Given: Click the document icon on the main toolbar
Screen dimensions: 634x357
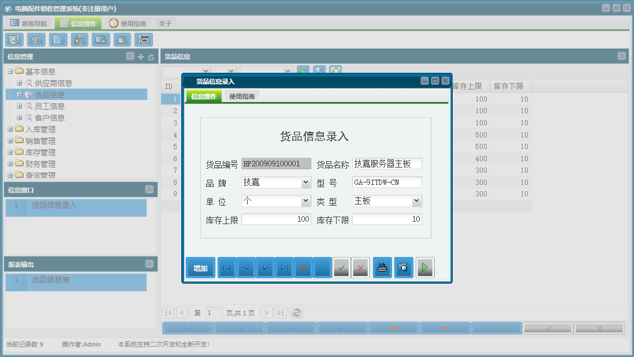Looking at the screenshot, I should coord(57,39).
